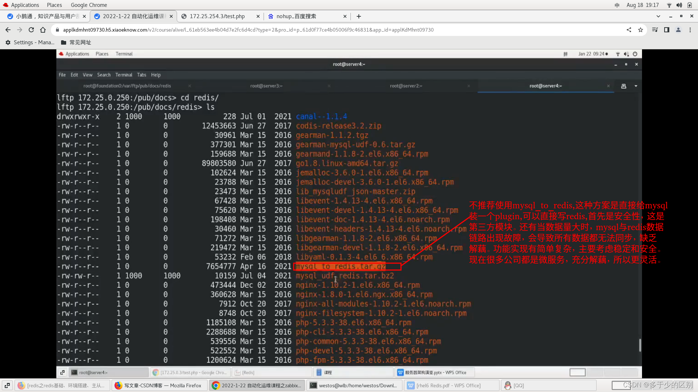This screenshot has width=698, height=392.
Task: Open the Chrome profile avatar
Action: [678, 30]
